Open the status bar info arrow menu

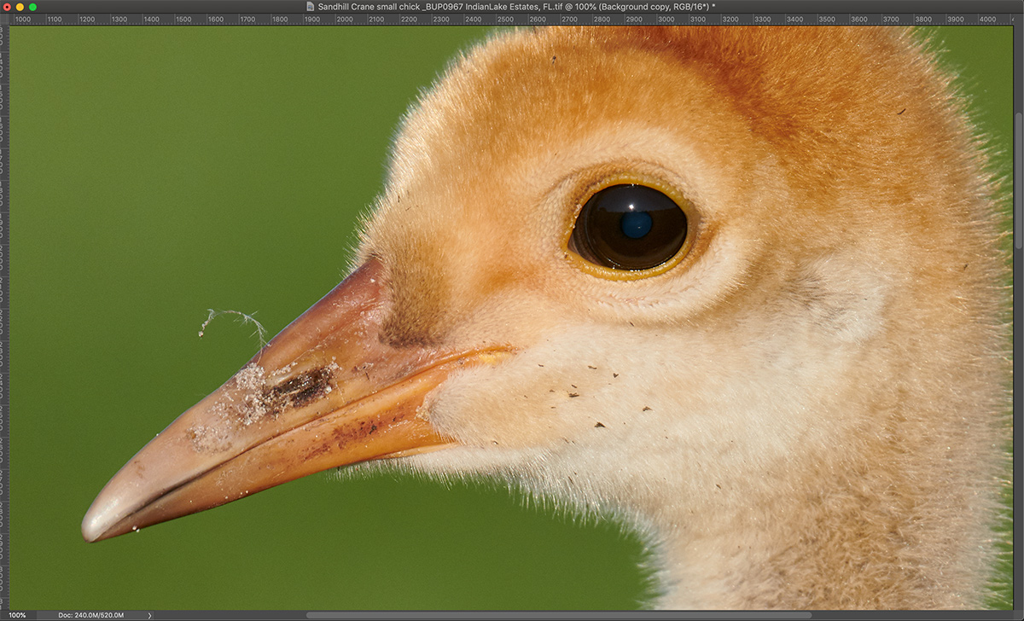tap(150, 615)
